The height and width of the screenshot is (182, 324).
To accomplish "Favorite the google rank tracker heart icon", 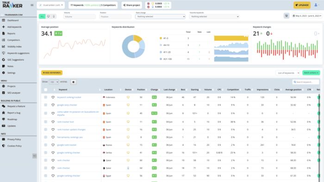I will 53,145.
